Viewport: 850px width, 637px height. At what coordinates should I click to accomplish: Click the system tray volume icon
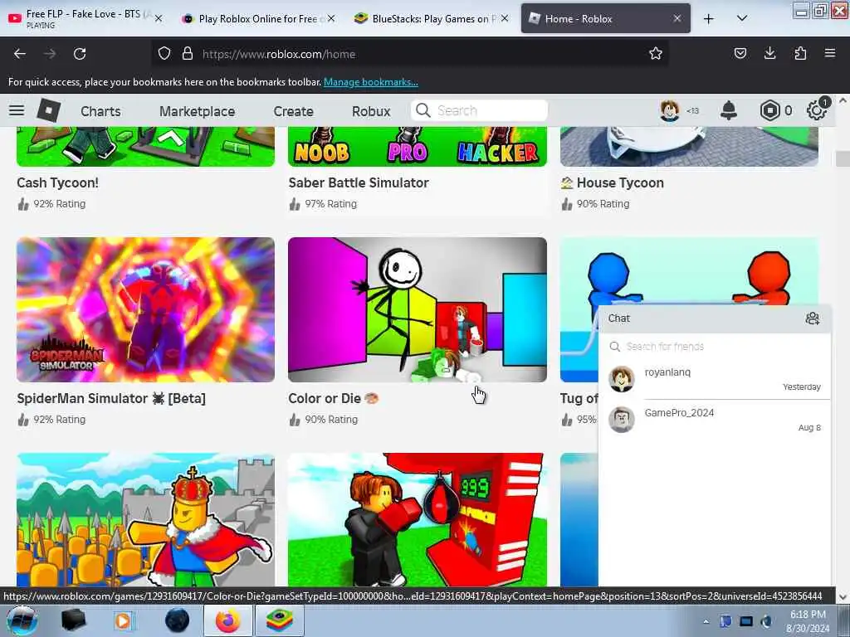pos(766,621)
